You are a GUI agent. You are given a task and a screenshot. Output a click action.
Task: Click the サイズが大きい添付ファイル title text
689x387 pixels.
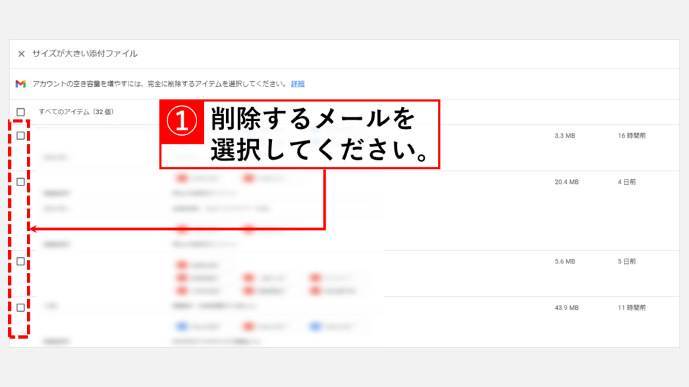[85, 54]
